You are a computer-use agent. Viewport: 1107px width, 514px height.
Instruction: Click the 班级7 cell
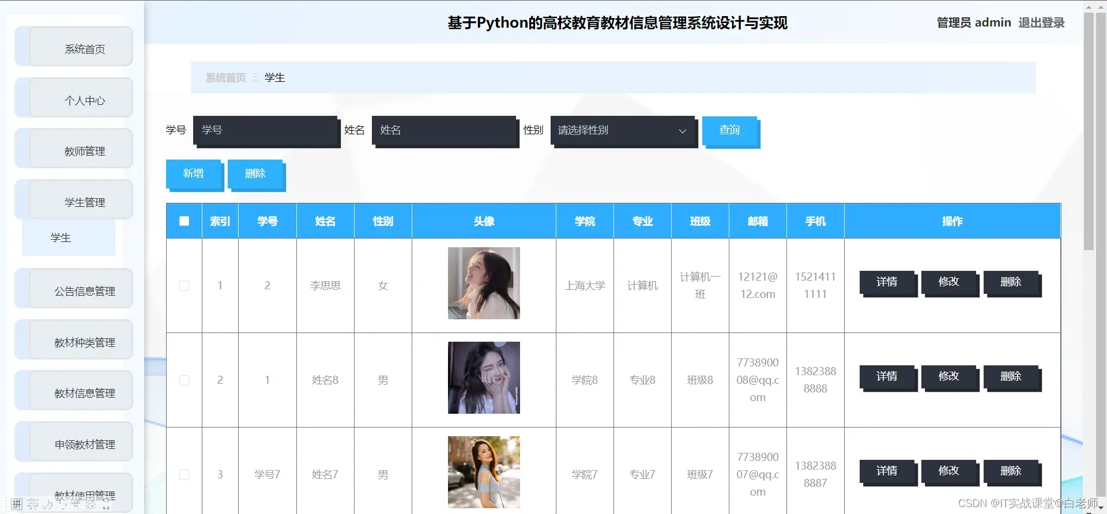tap(700, 475)
